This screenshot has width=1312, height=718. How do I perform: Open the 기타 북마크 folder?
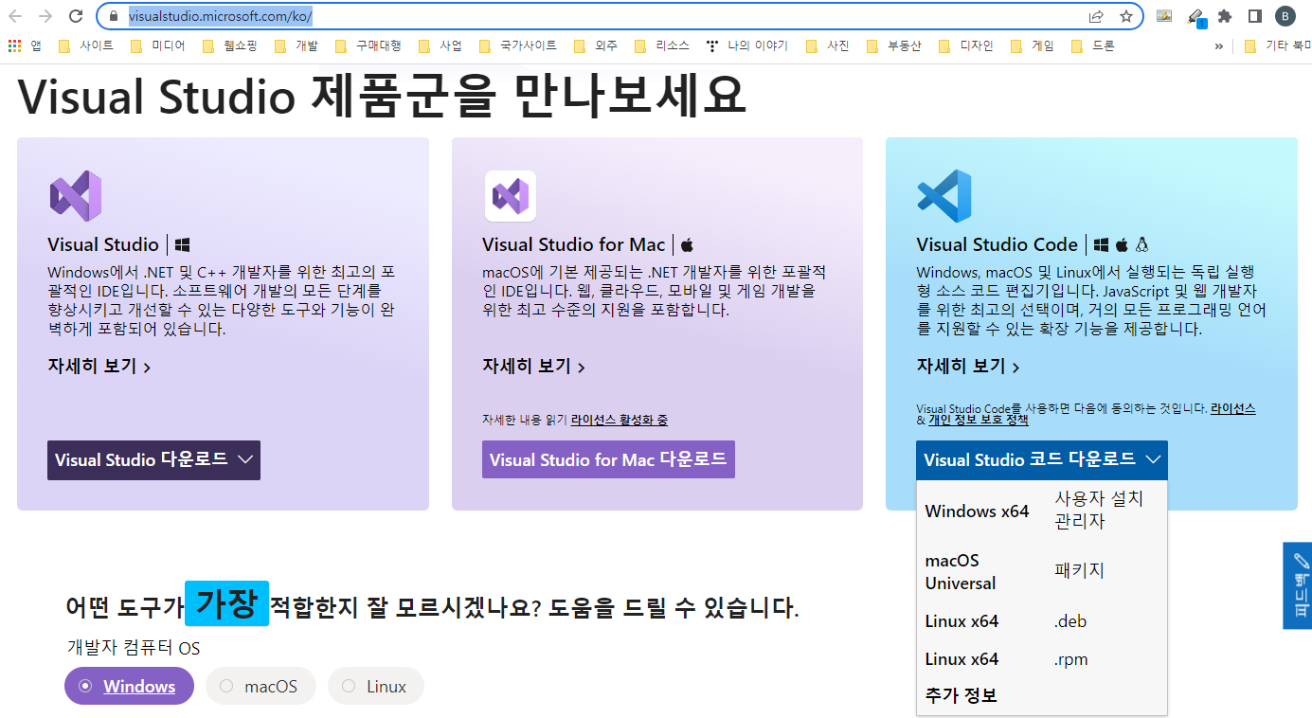tap(1276, 45)
